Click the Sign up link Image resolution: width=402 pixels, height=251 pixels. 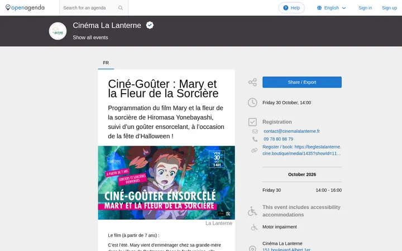(389, 8)
